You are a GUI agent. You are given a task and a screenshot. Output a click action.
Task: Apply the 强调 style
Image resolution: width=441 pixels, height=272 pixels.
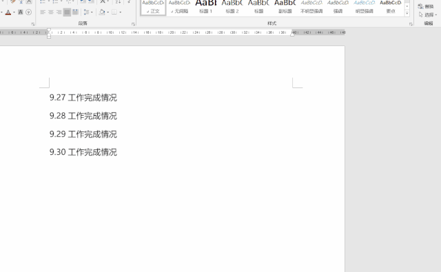pos(338,8)
